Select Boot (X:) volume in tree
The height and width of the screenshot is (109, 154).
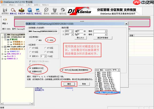(x=11, y=56)
